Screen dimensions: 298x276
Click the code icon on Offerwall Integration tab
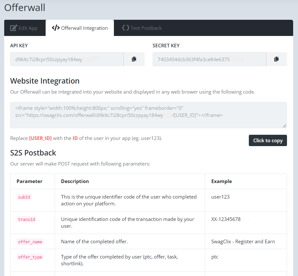click(x=55, y=28)
